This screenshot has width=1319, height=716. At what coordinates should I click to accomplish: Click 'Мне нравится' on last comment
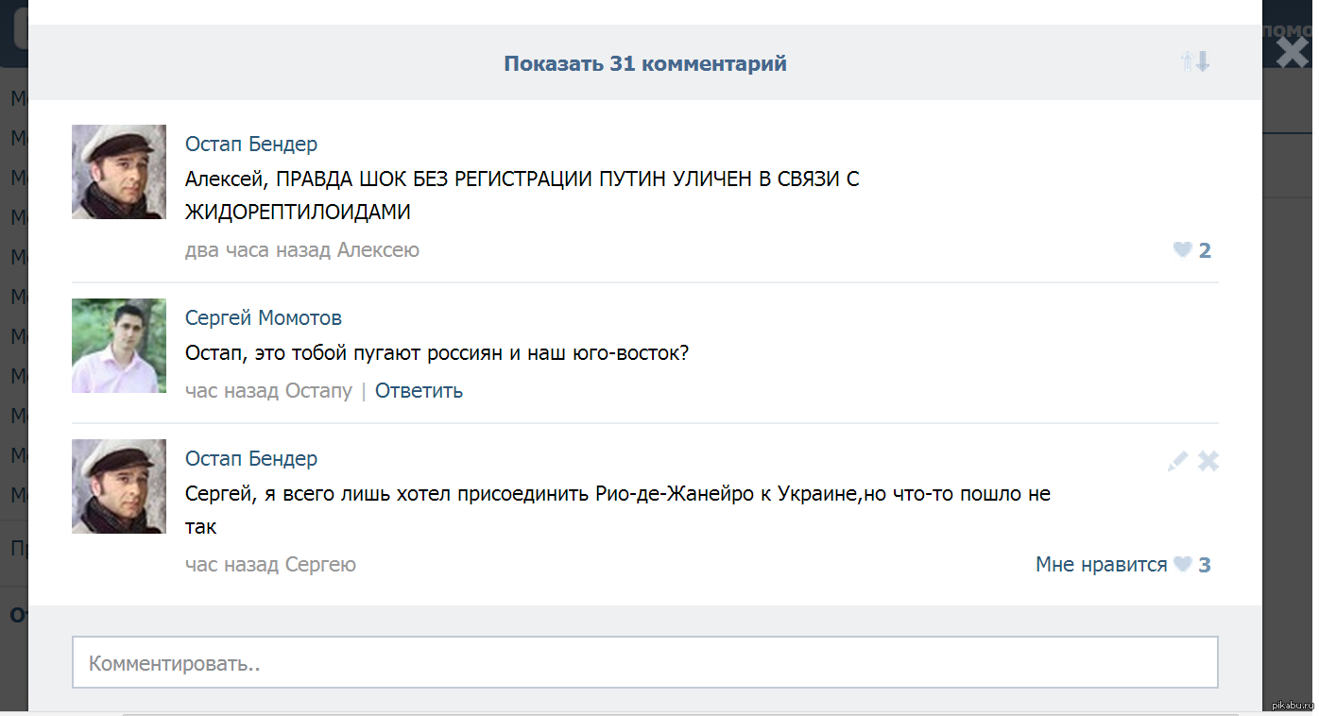(1102, 565)
